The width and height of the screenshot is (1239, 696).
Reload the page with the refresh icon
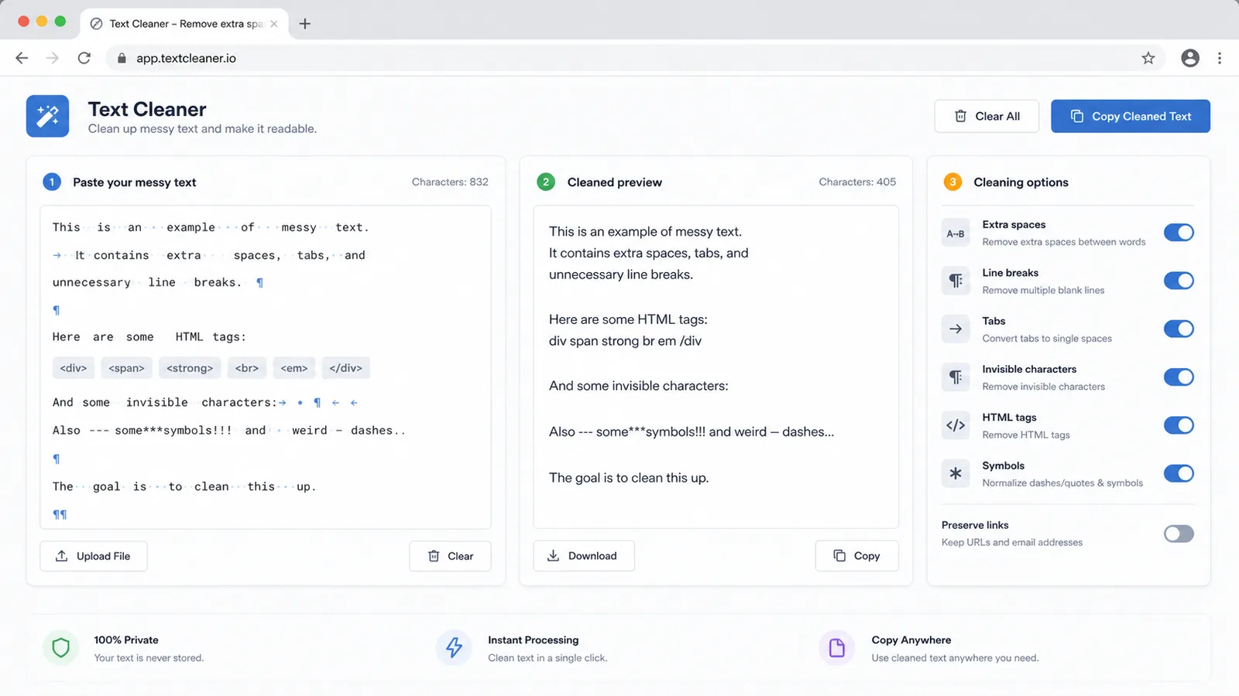[x=84, y=58]
